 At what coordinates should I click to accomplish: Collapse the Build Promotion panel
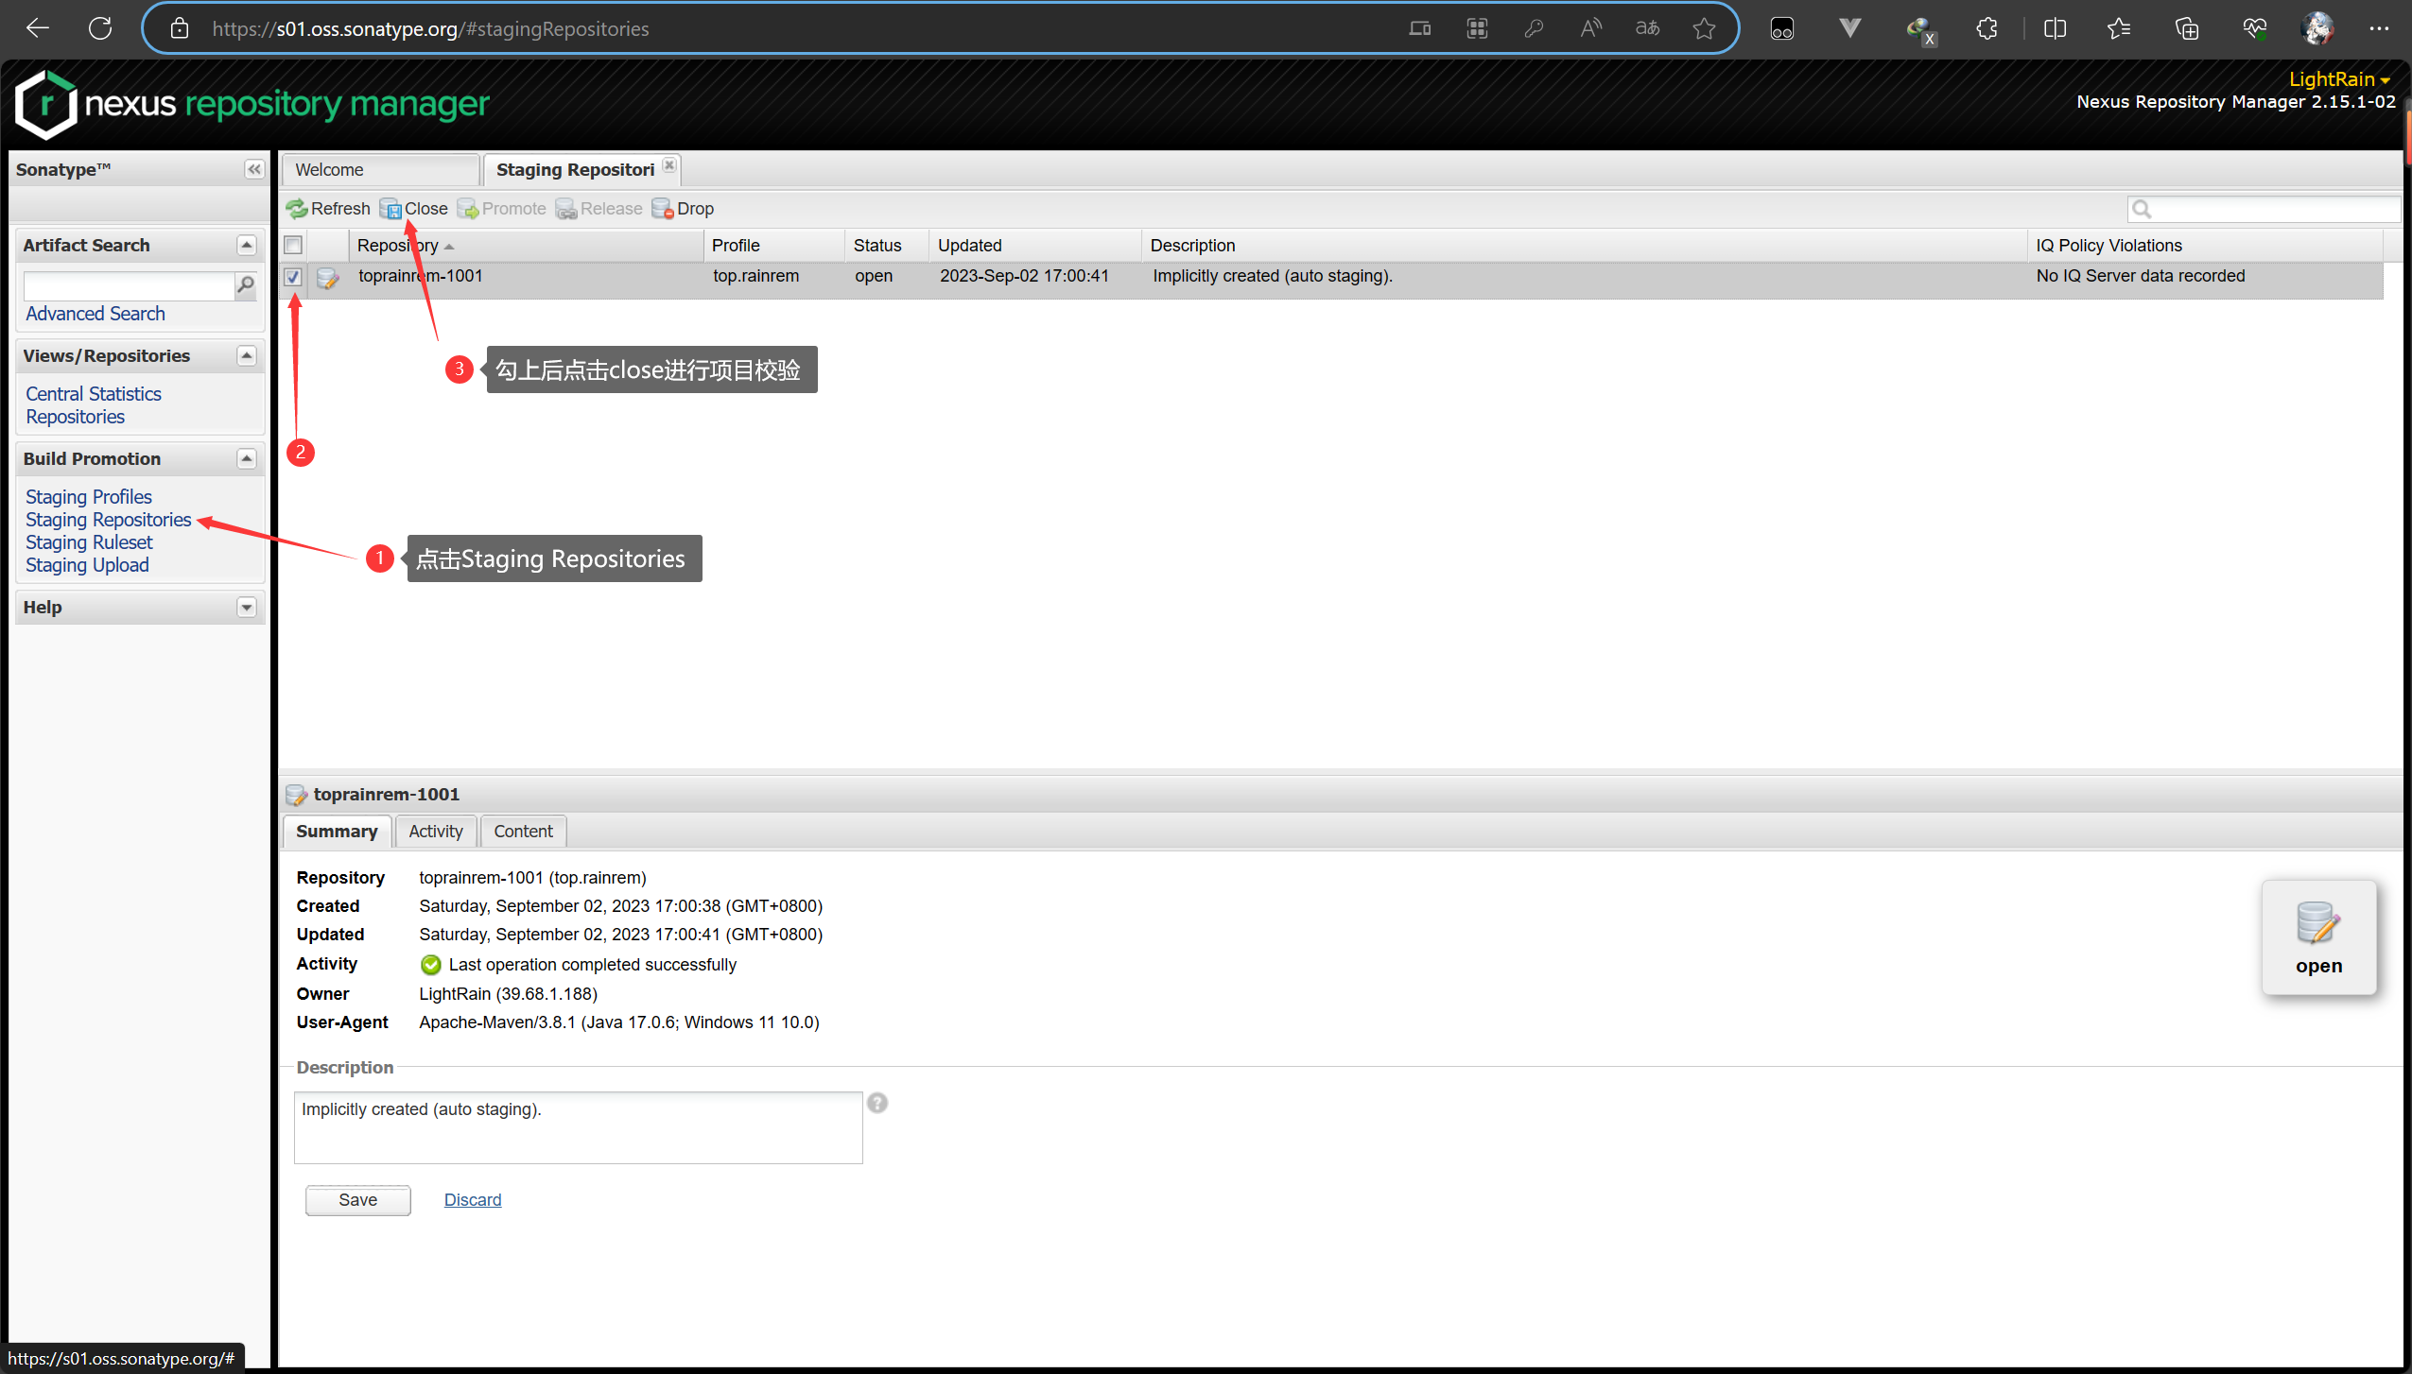click(x=247, y=459)
